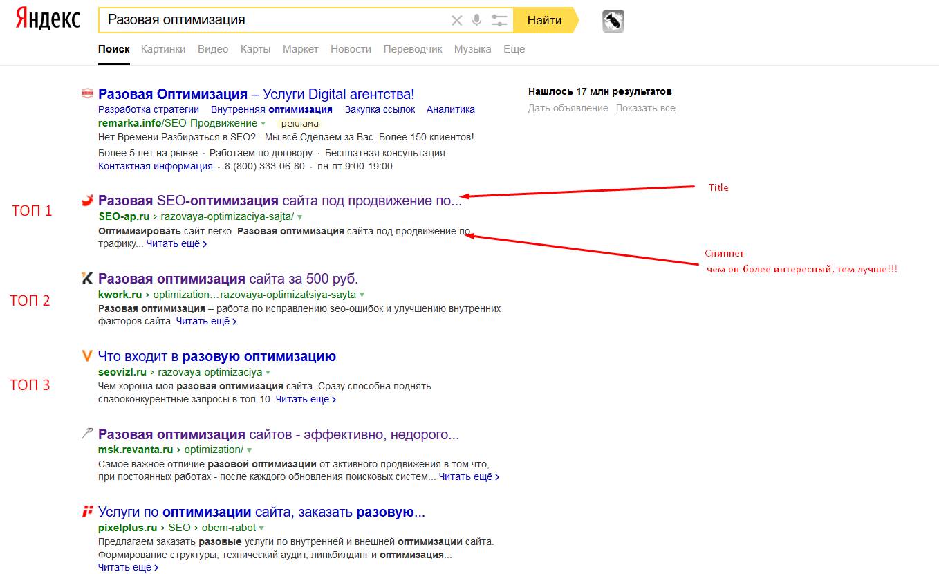The width and height of the screenshot is (939, 574).
Task: Click the kwork.ru favicon
Action: pos(87,279)
